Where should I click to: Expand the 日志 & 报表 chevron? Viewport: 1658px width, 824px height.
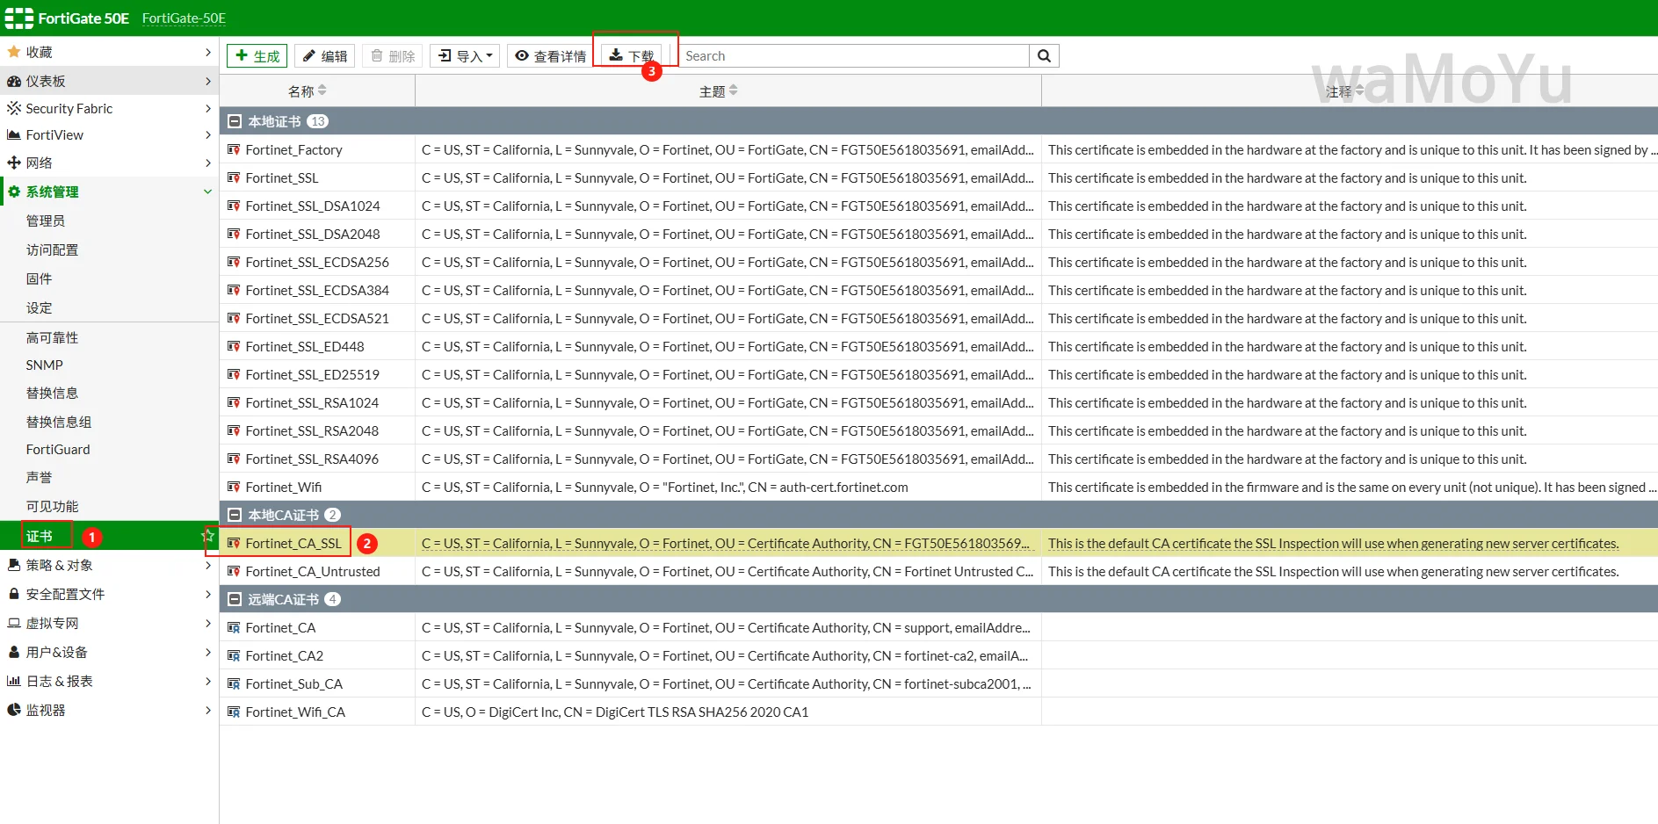coord(208,681)
